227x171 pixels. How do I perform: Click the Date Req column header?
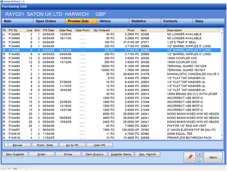(x=65, y=30)
